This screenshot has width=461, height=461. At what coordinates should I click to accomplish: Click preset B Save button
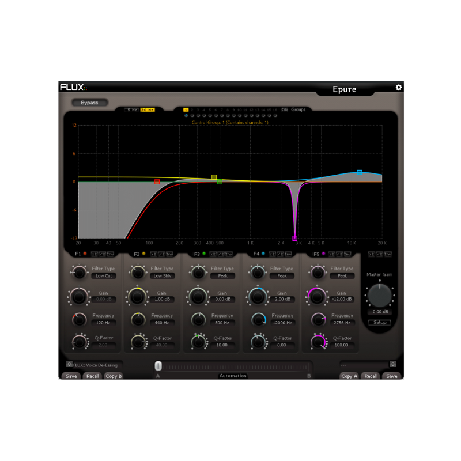392,376
